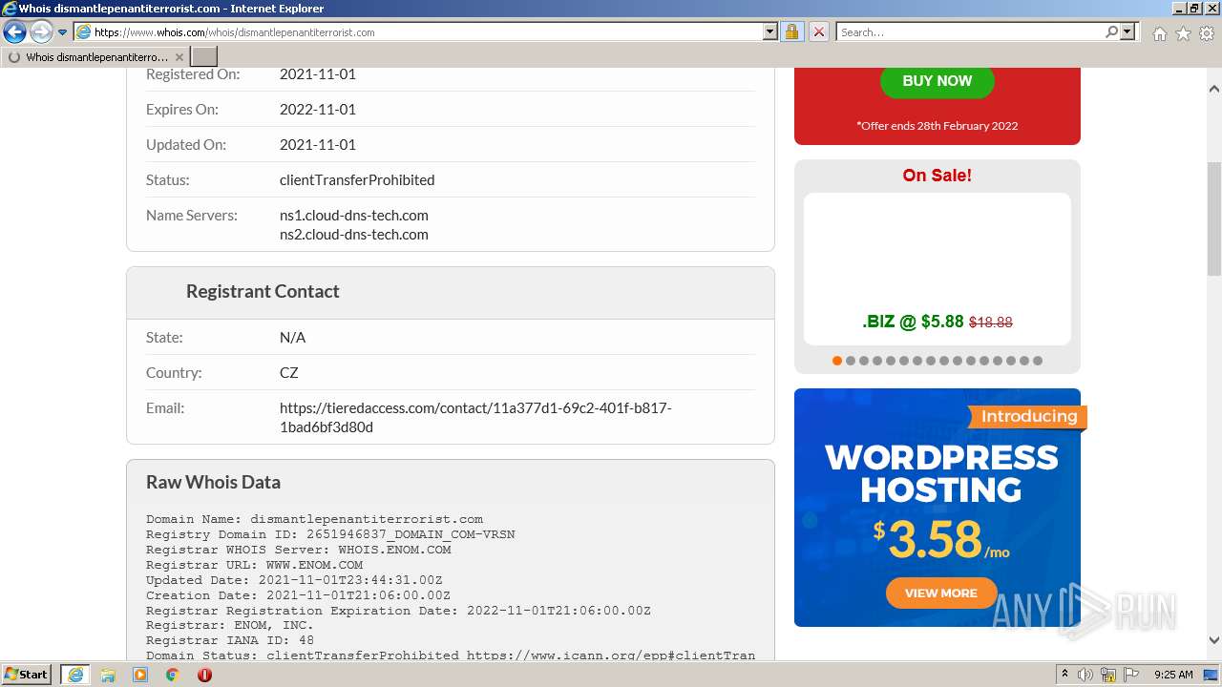The image size is (1222, 687).
Task: Click the Registrar: ENOM, INC. line
Action: pos(229,626)
